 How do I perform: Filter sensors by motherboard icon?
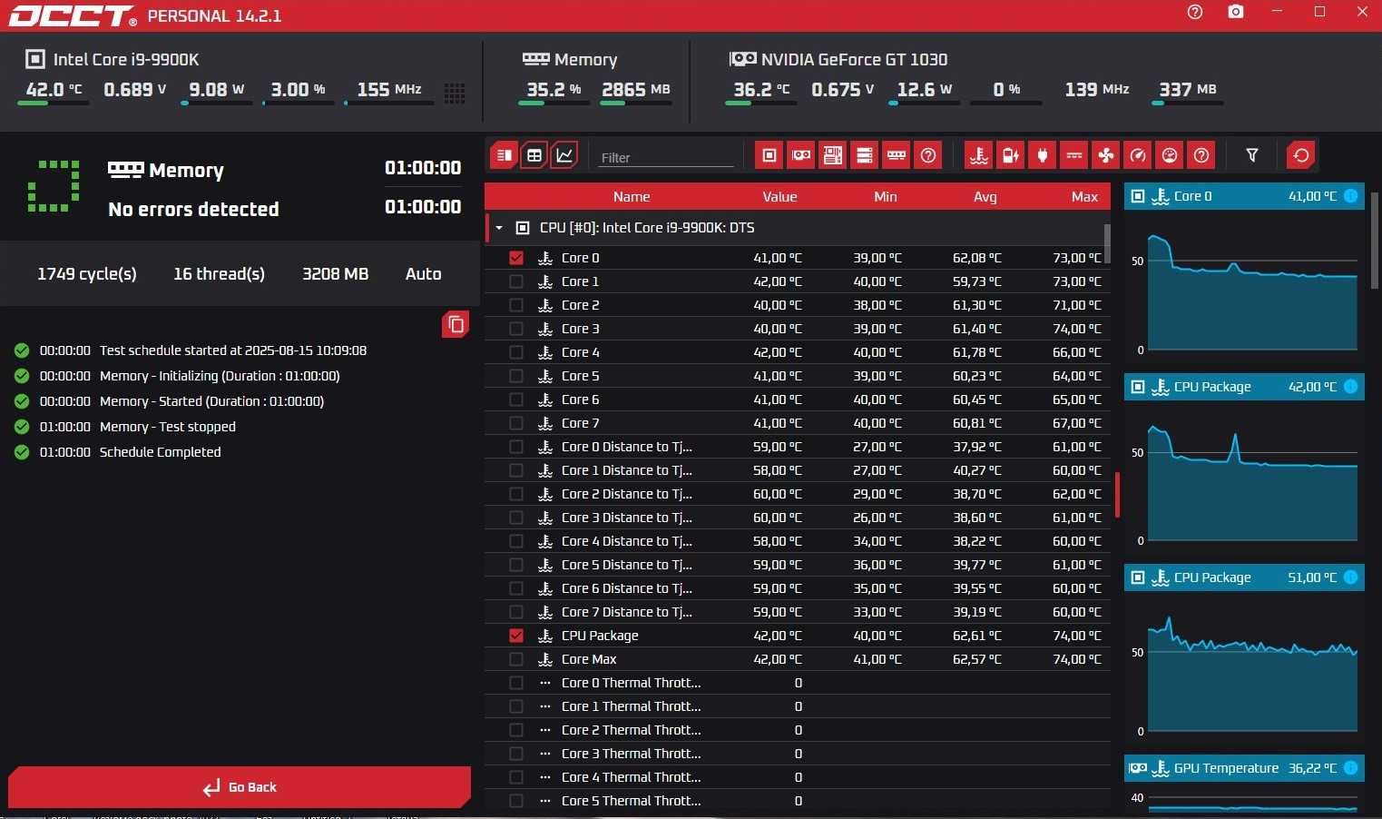pyautogui.click(x=833, y=155)
